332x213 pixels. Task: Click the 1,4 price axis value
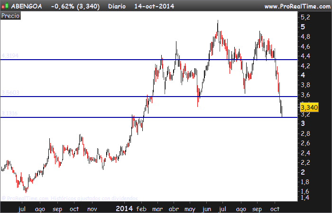(x=305, y=197)
